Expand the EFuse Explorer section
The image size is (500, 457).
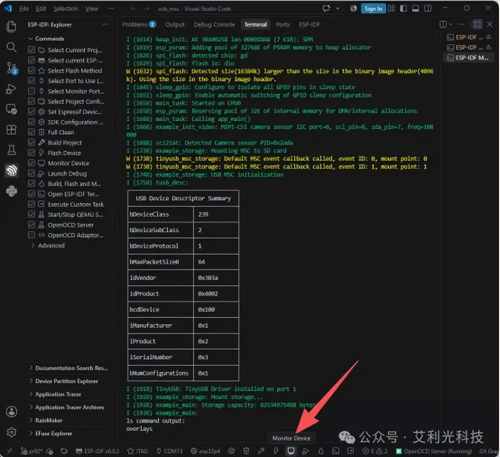point(51,434)
